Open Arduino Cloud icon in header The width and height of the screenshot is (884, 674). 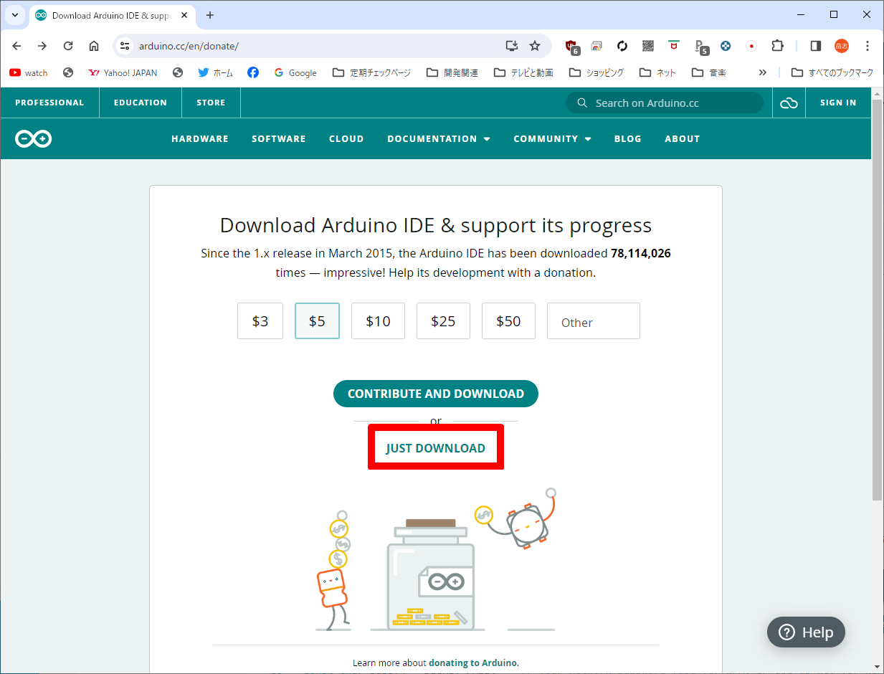coord(789,103)
